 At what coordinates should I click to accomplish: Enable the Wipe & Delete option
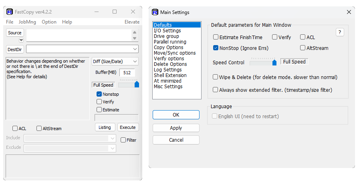[215, 77]
